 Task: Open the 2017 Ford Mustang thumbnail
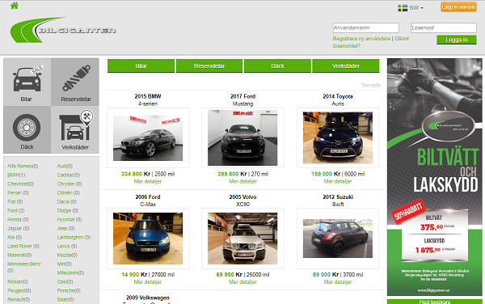[242, 137]
